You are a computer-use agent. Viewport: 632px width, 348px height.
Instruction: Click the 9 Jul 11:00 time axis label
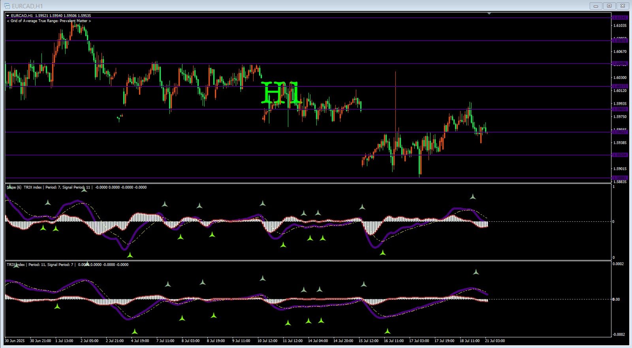241,341
